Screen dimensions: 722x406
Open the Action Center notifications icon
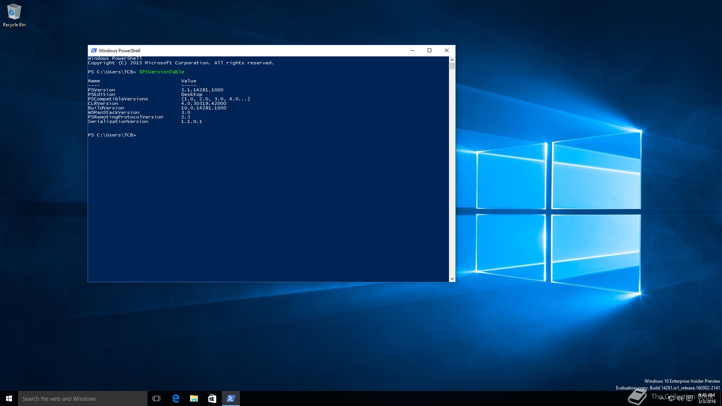point(689,398)
